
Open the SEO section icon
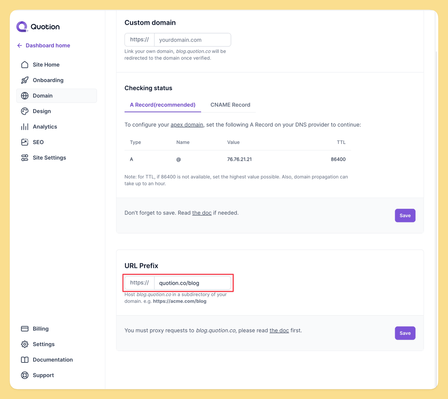[24, 142]
